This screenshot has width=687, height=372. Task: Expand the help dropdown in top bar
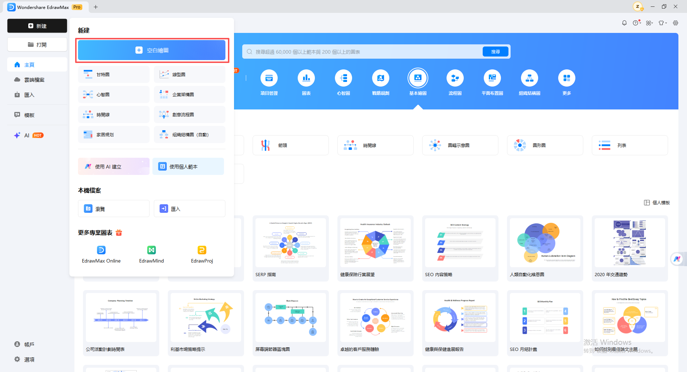(637, 23)
